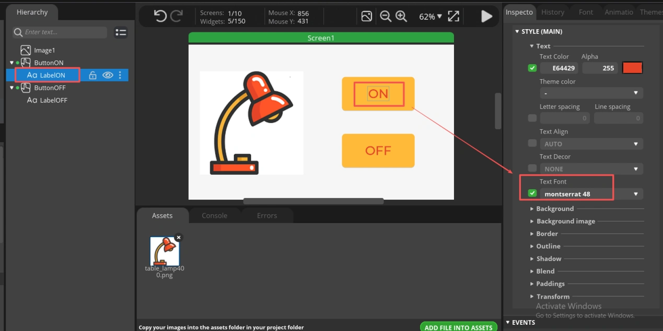Image resolution: width=663 pixels, height=331 pixels.
Task: Toggle the hierarchy list view icon
Action: 121,32
